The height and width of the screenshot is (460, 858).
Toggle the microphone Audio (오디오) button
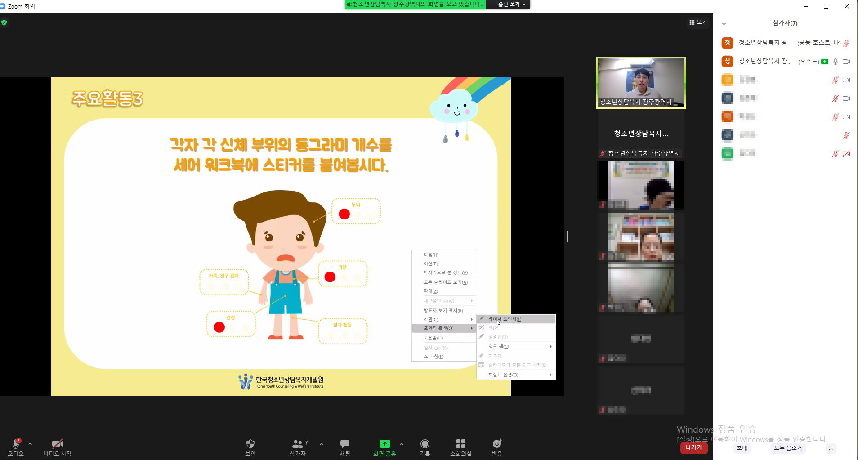(16, 444)
